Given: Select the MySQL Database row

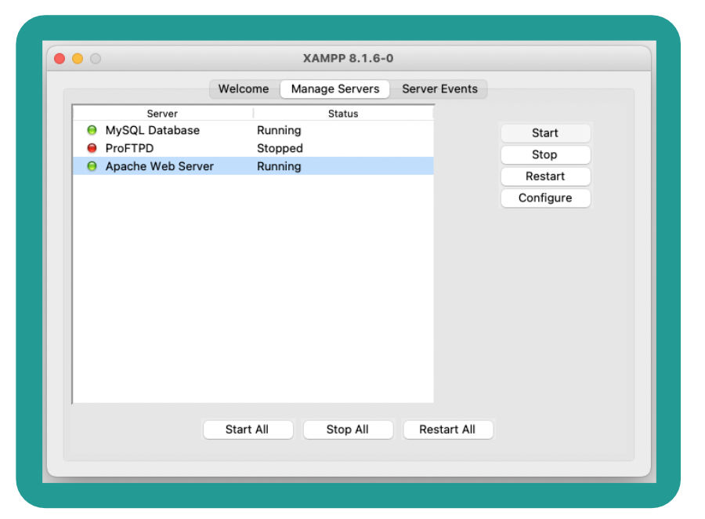Looking at the screenshot, I should click(253, 131).
